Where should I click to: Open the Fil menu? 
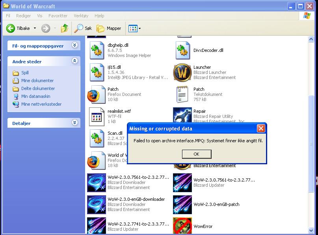click(8, 16)
